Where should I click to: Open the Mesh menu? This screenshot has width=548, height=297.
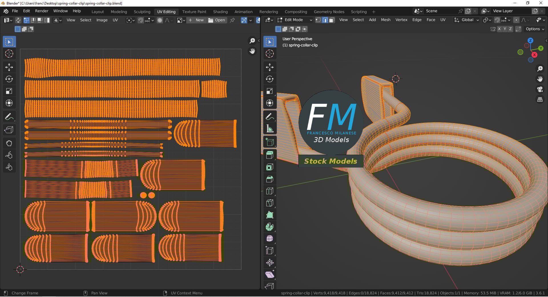click(x=386, y=20)
